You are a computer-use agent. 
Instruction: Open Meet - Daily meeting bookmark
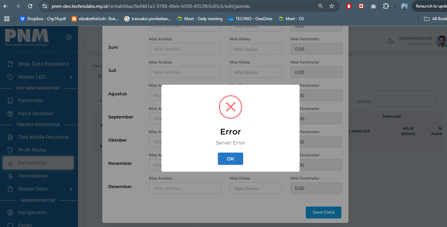click(x=200, y=19)
